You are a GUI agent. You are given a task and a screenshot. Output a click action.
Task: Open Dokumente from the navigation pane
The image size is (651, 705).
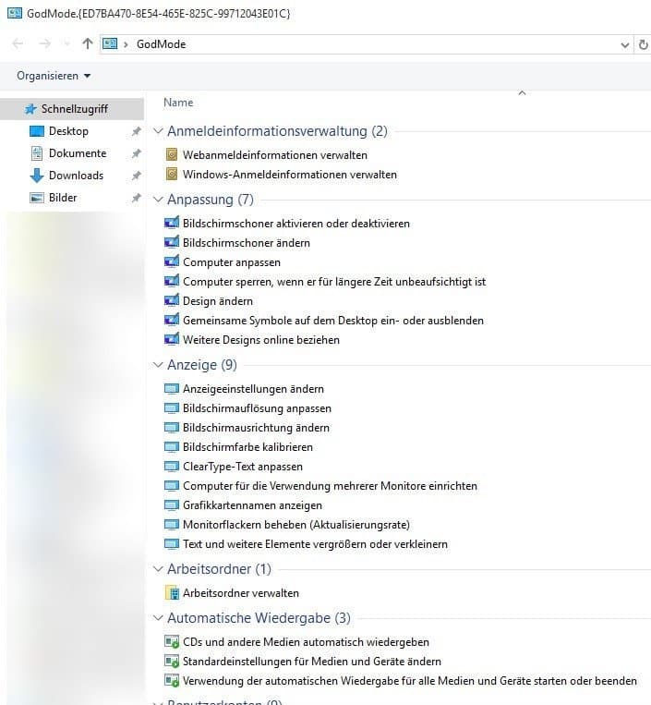pos(78,153)
